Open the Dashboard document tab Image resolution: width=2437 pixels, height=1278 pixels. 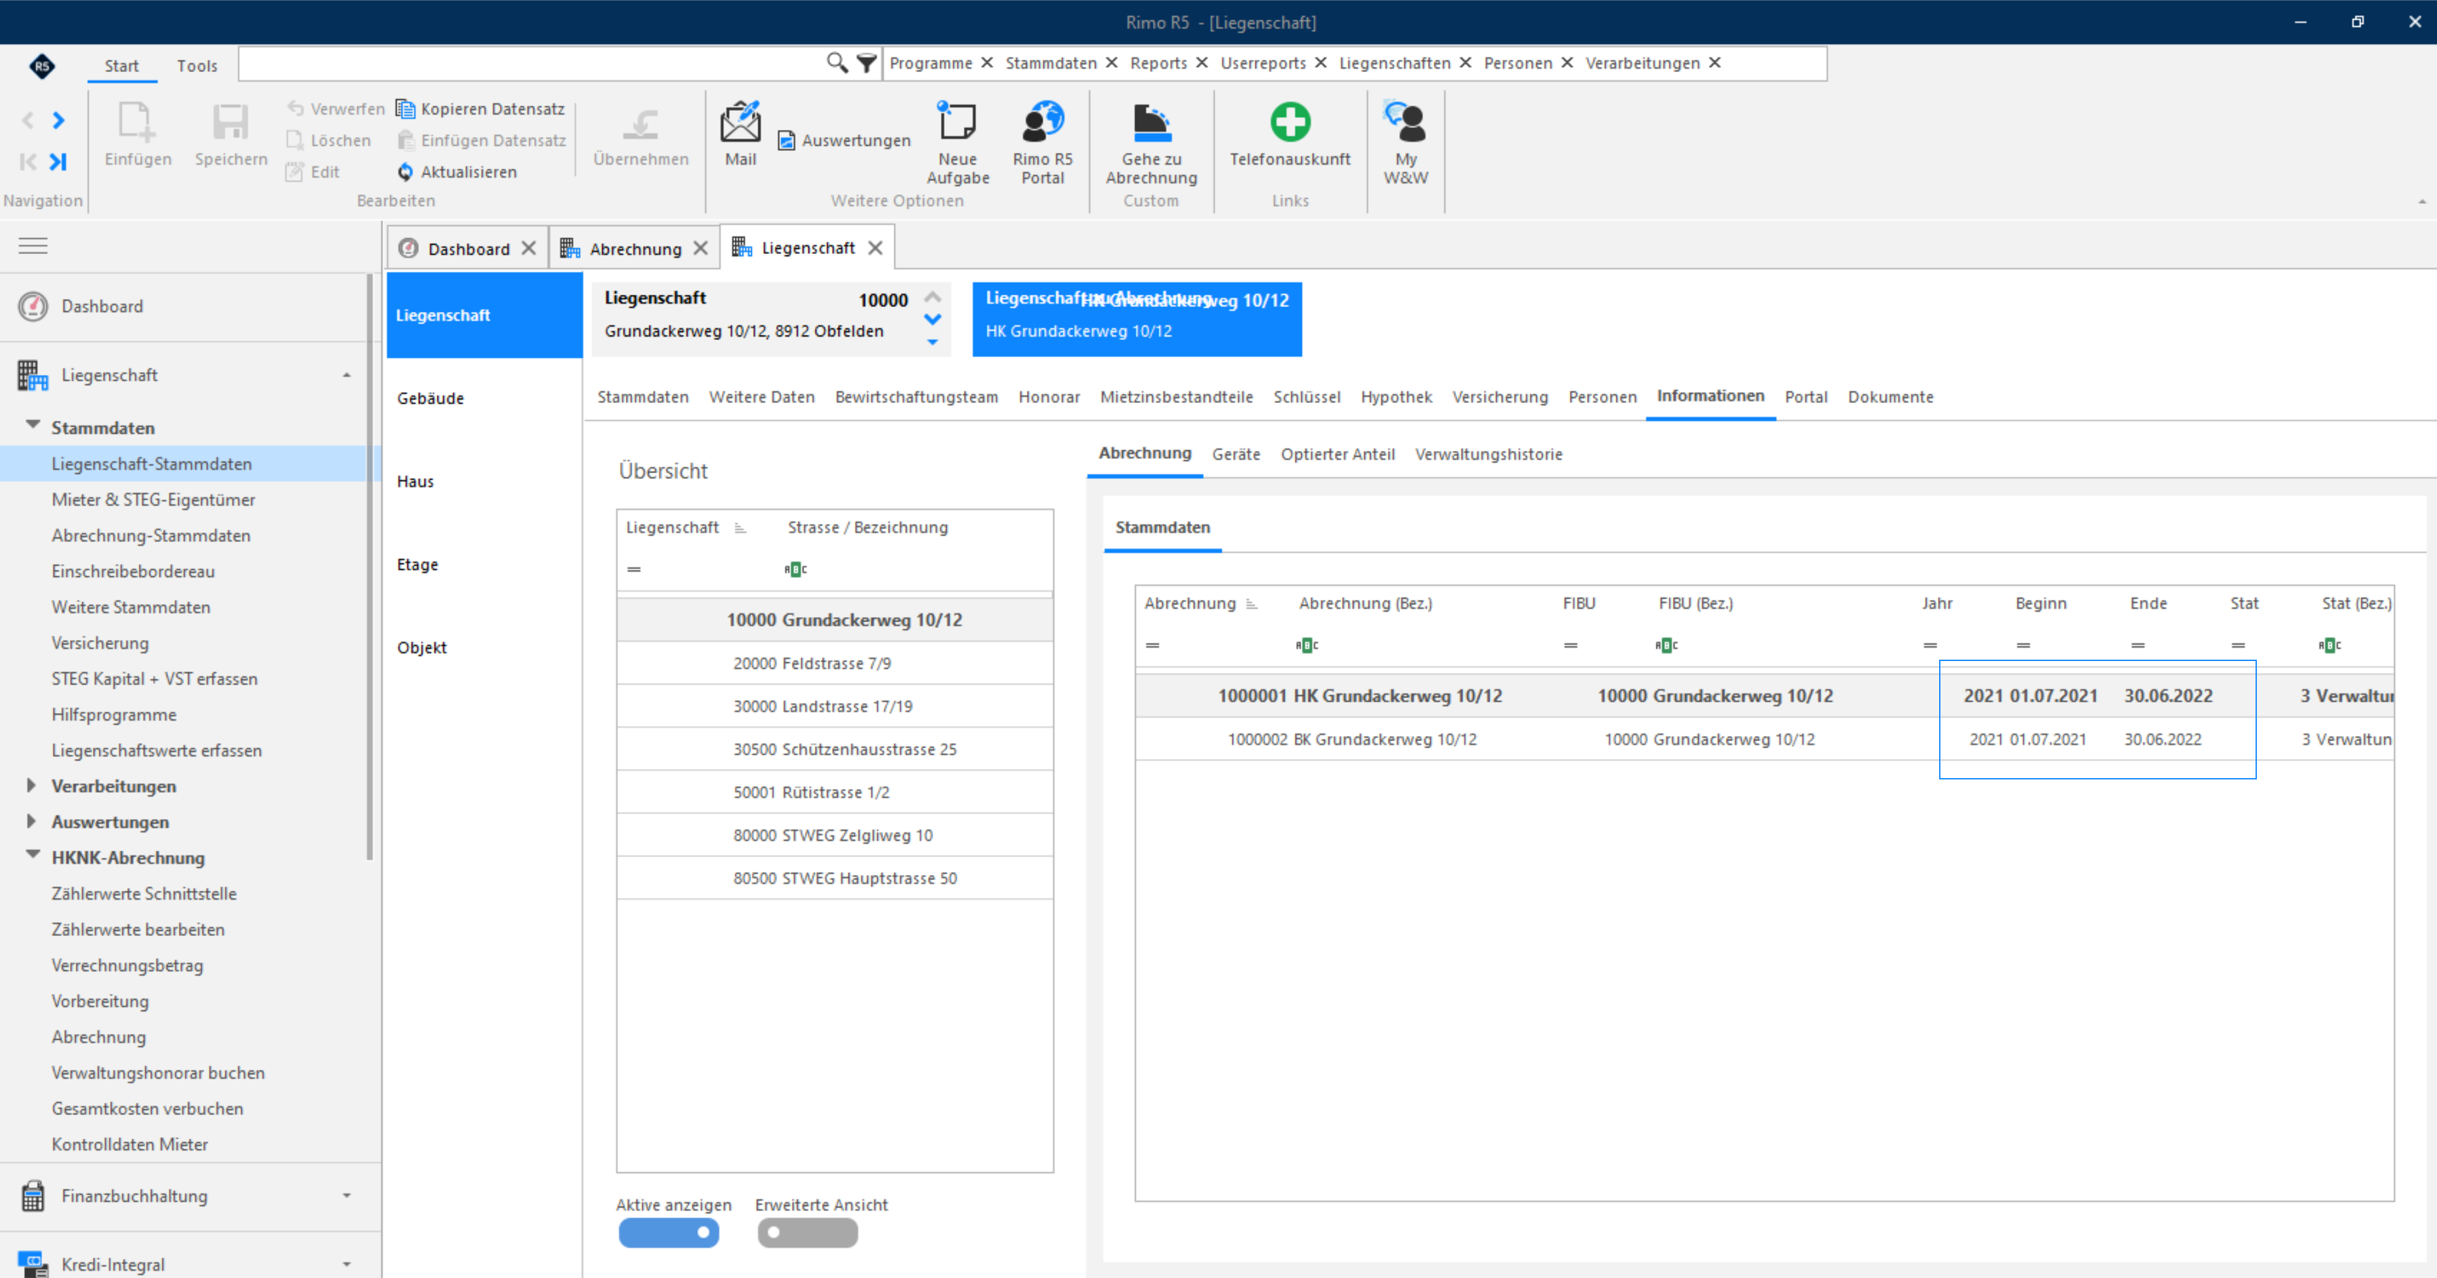(x=467, y=249)
